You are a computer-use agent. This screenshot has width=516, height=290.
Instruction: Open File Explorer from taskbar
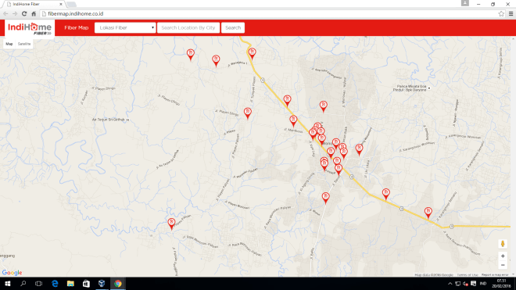coord(70,284)
